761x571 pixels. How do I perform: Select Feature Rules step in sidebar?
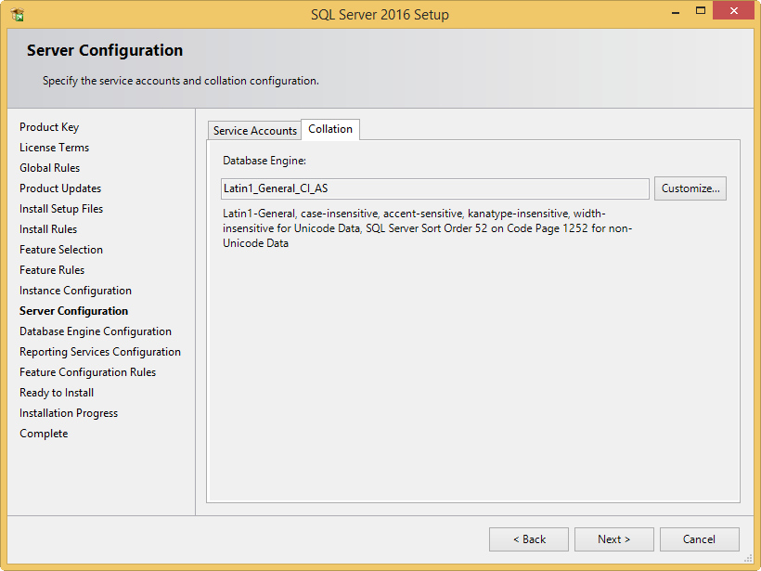coord(52,270)
